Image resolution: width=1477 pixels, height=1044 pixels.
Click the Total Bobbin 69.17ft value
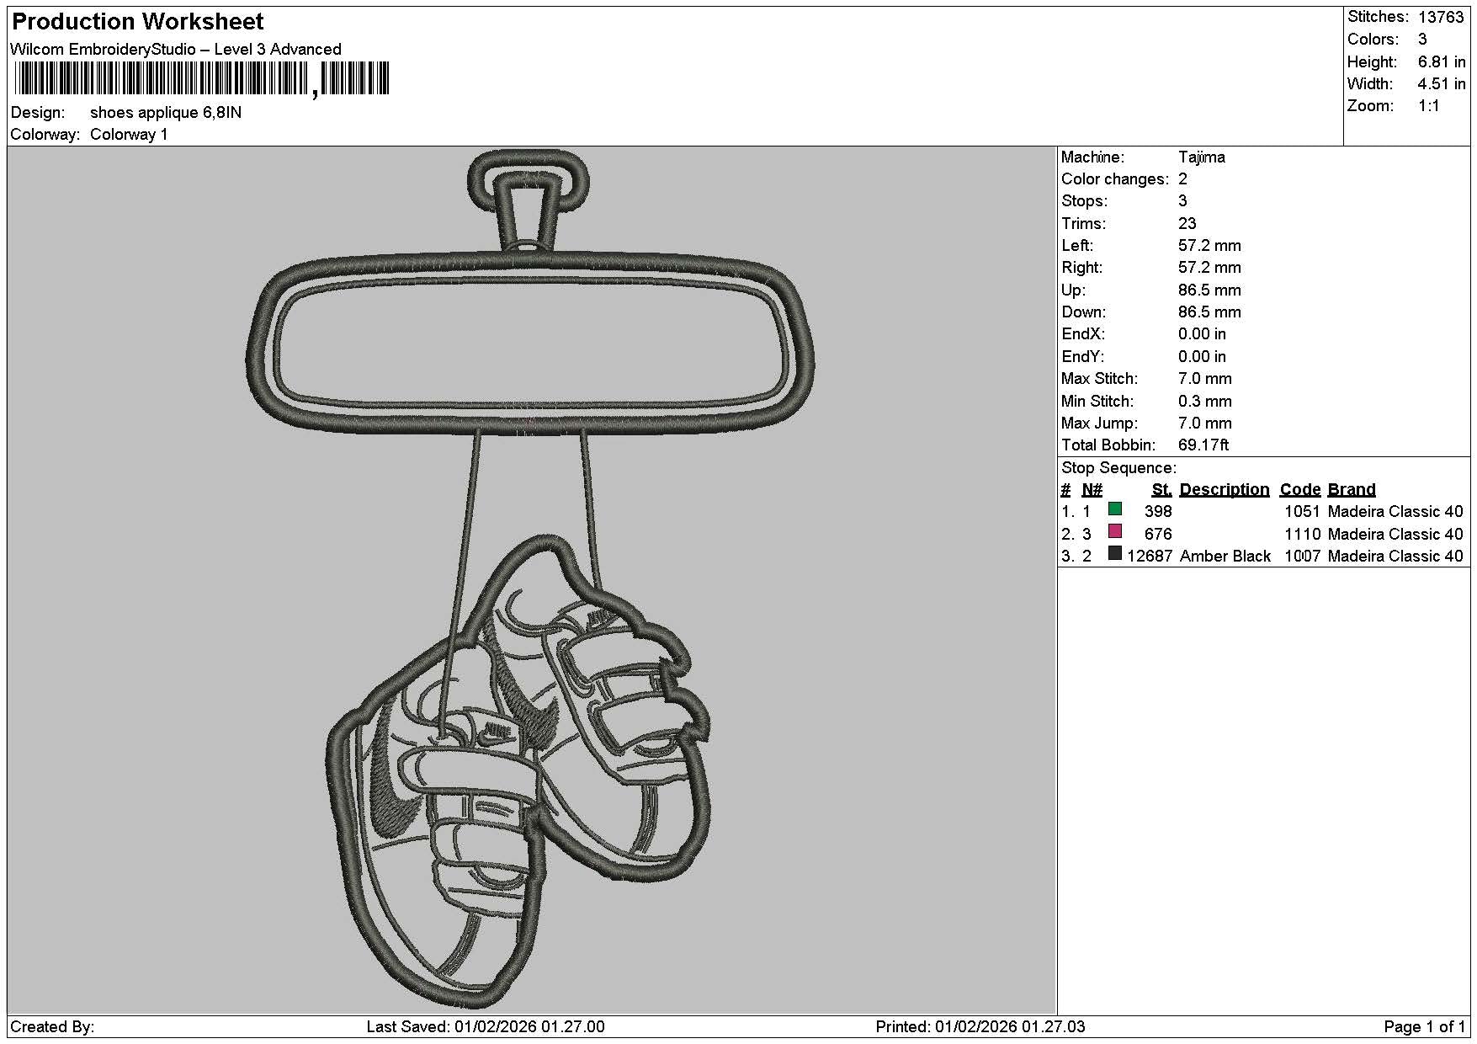[1203, 445]
